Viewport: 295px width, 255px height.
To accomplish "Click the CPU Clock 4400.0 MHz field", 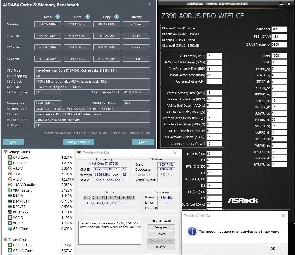I will pyautogui.click(x=92, y=81).
